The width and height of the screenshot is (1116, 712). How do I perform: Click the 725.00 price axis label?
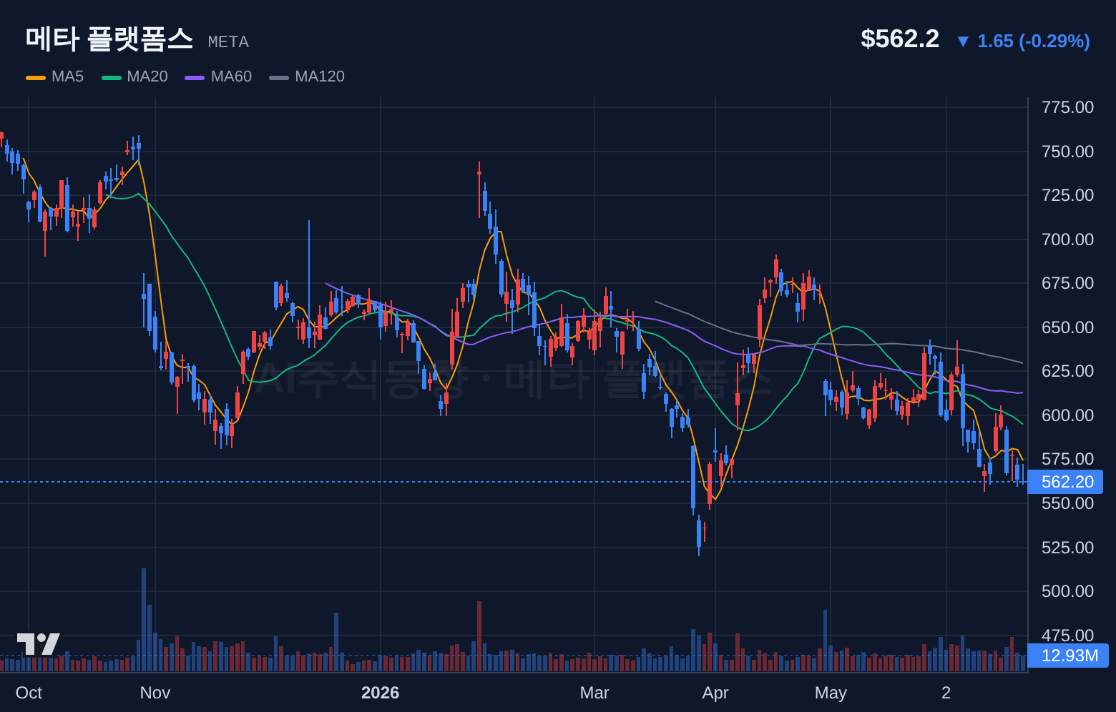[x=1067, y=195]
